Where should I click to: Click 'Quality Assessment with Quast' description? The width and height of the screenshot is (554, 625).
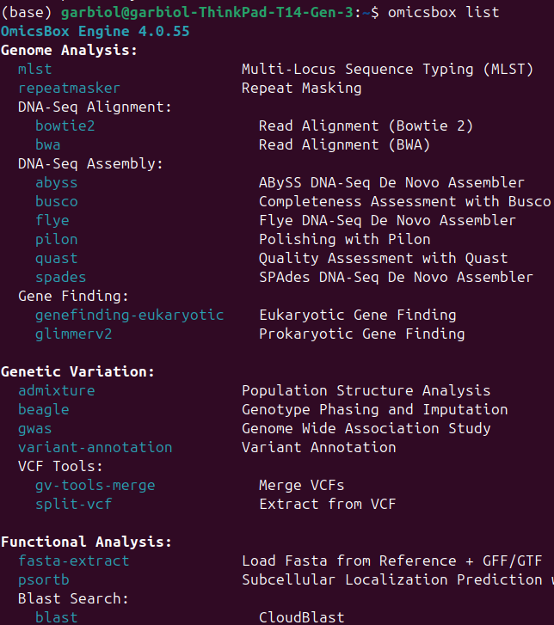click(384, 259)
